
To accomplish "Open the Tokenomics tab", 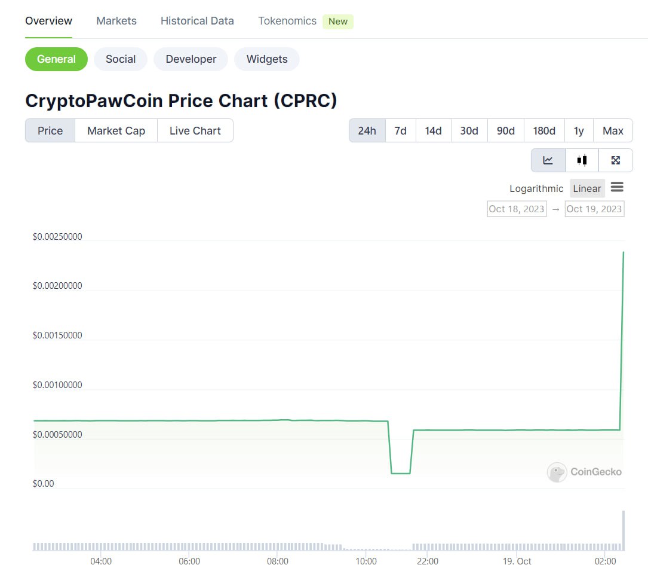I will click(287, 21).
